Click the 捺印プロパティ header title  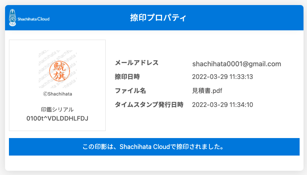[x=158, y=17]
